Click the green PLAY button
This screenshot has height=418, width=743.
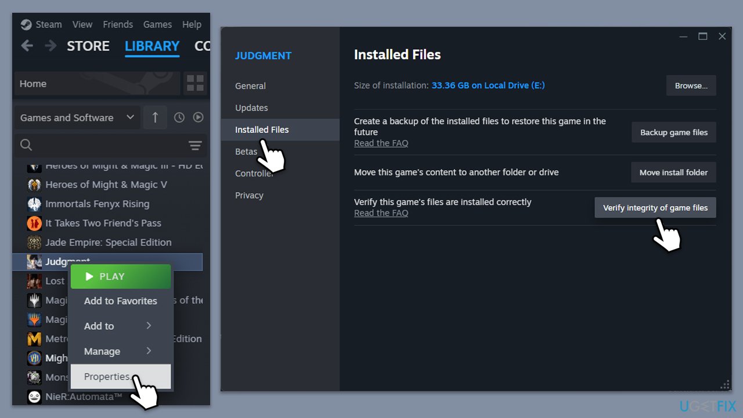click(x=121, y=276)
